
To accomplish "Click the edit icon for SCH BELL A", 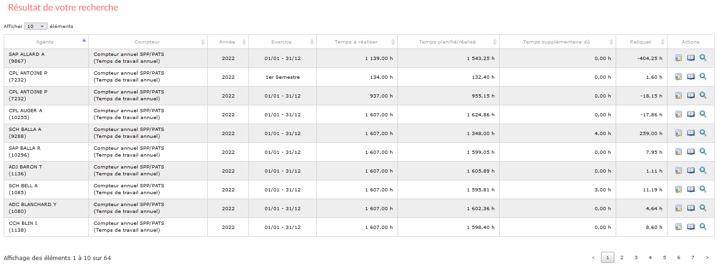I will [x=678, y=190].
